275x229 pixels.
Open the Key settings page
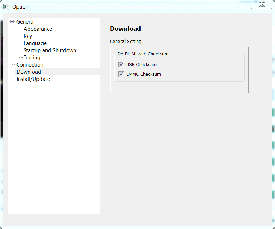(28, 36)
